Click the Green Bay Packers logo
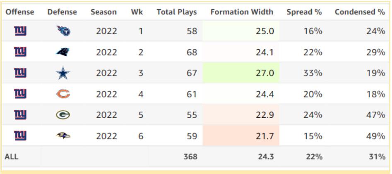Viewport: 392px width, 174px height. pyautogui.click(x=63, y=114)
